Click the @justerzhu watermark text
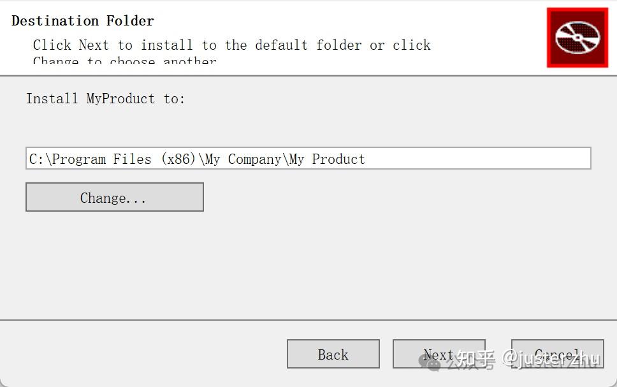Image resolution: width=617 pixels, height=387 pixels. coord(551,360)
